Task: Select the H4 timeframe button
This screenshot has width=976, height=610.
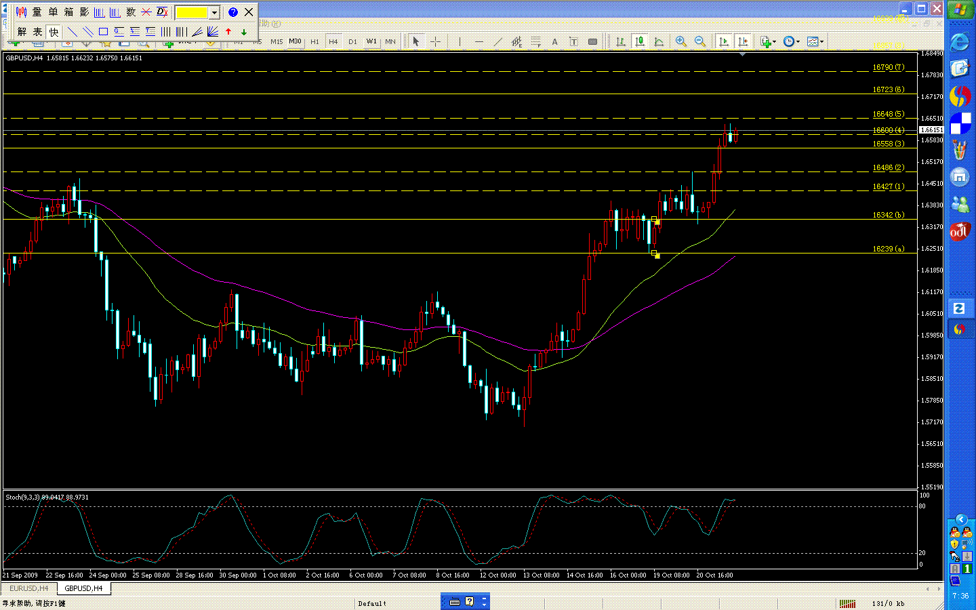Action: pos(333,41)
